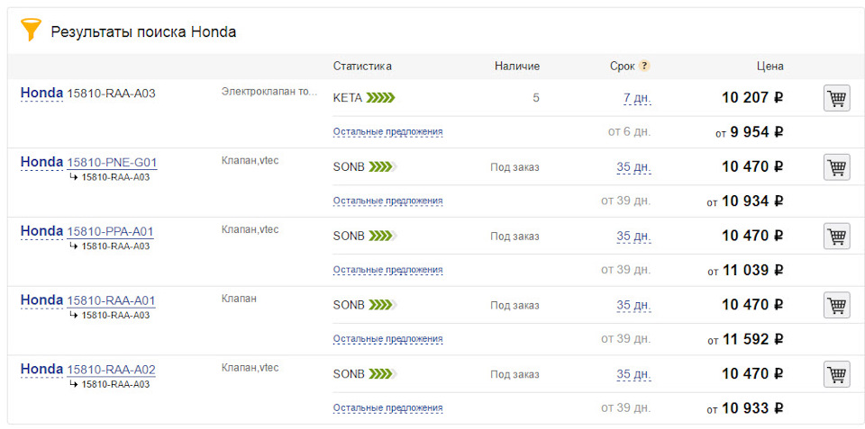
Task: Click 35 дн. term in 15810-PNE-G01 row
Action: click(x=633, y=167)
